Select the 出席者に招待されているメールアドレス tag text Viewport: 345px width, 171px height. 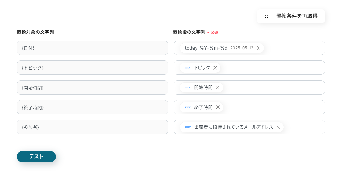(233, 127)
